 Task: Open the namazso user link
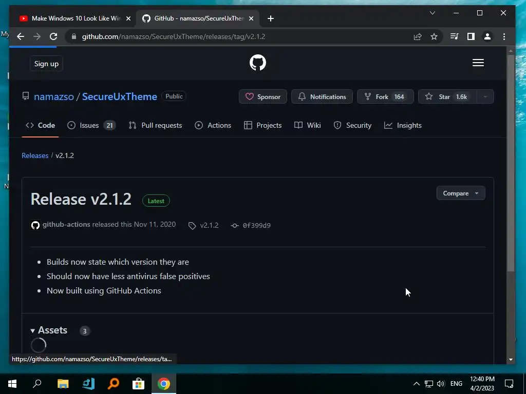(53, 96)
